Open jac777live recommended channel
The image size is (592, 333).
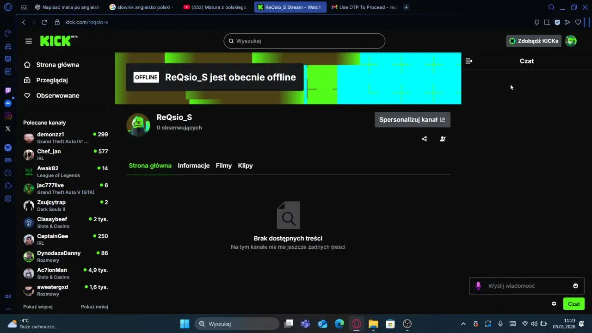[x=65, y=189]
